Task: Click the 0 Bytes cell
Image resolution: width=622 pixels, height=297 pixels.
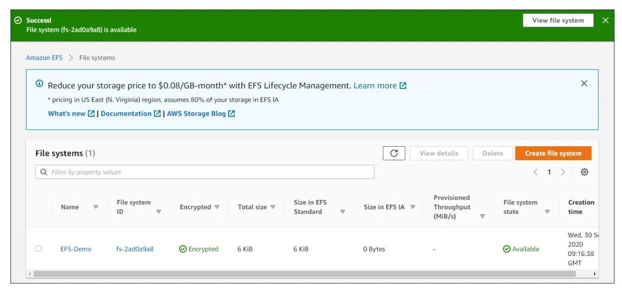Action: (x=374, y=249)
